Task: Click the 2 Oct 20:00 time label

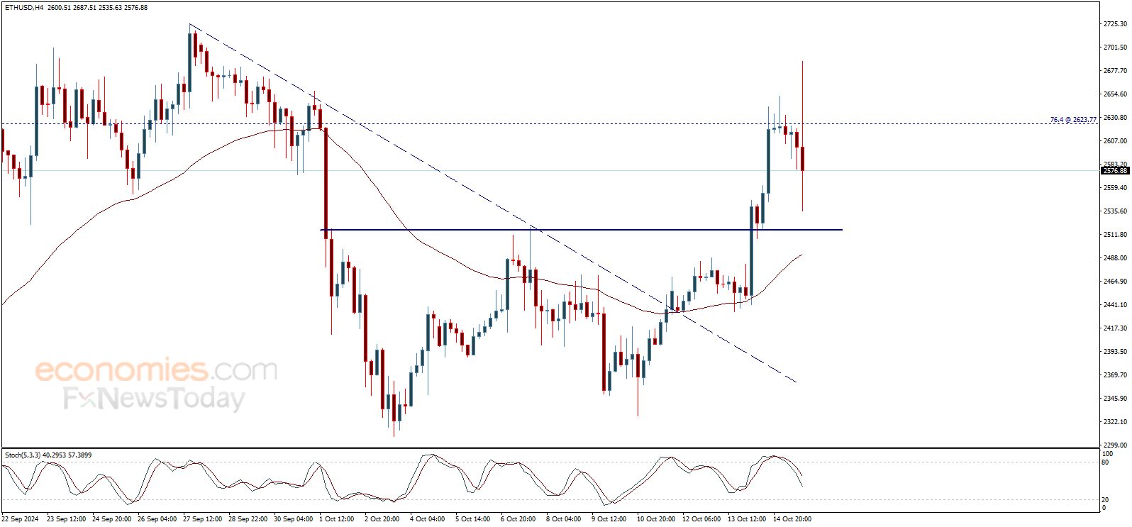Action: click(x=382, y=519)
